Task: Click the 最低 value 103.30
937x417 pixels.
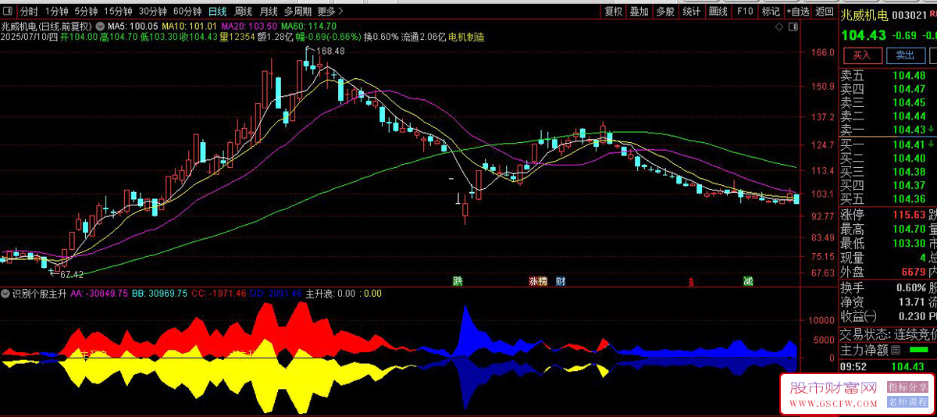Action: (x=909, y=243)
